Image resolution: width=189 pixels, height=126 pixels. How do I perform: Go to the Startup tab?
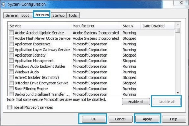[x=58, y=15]
